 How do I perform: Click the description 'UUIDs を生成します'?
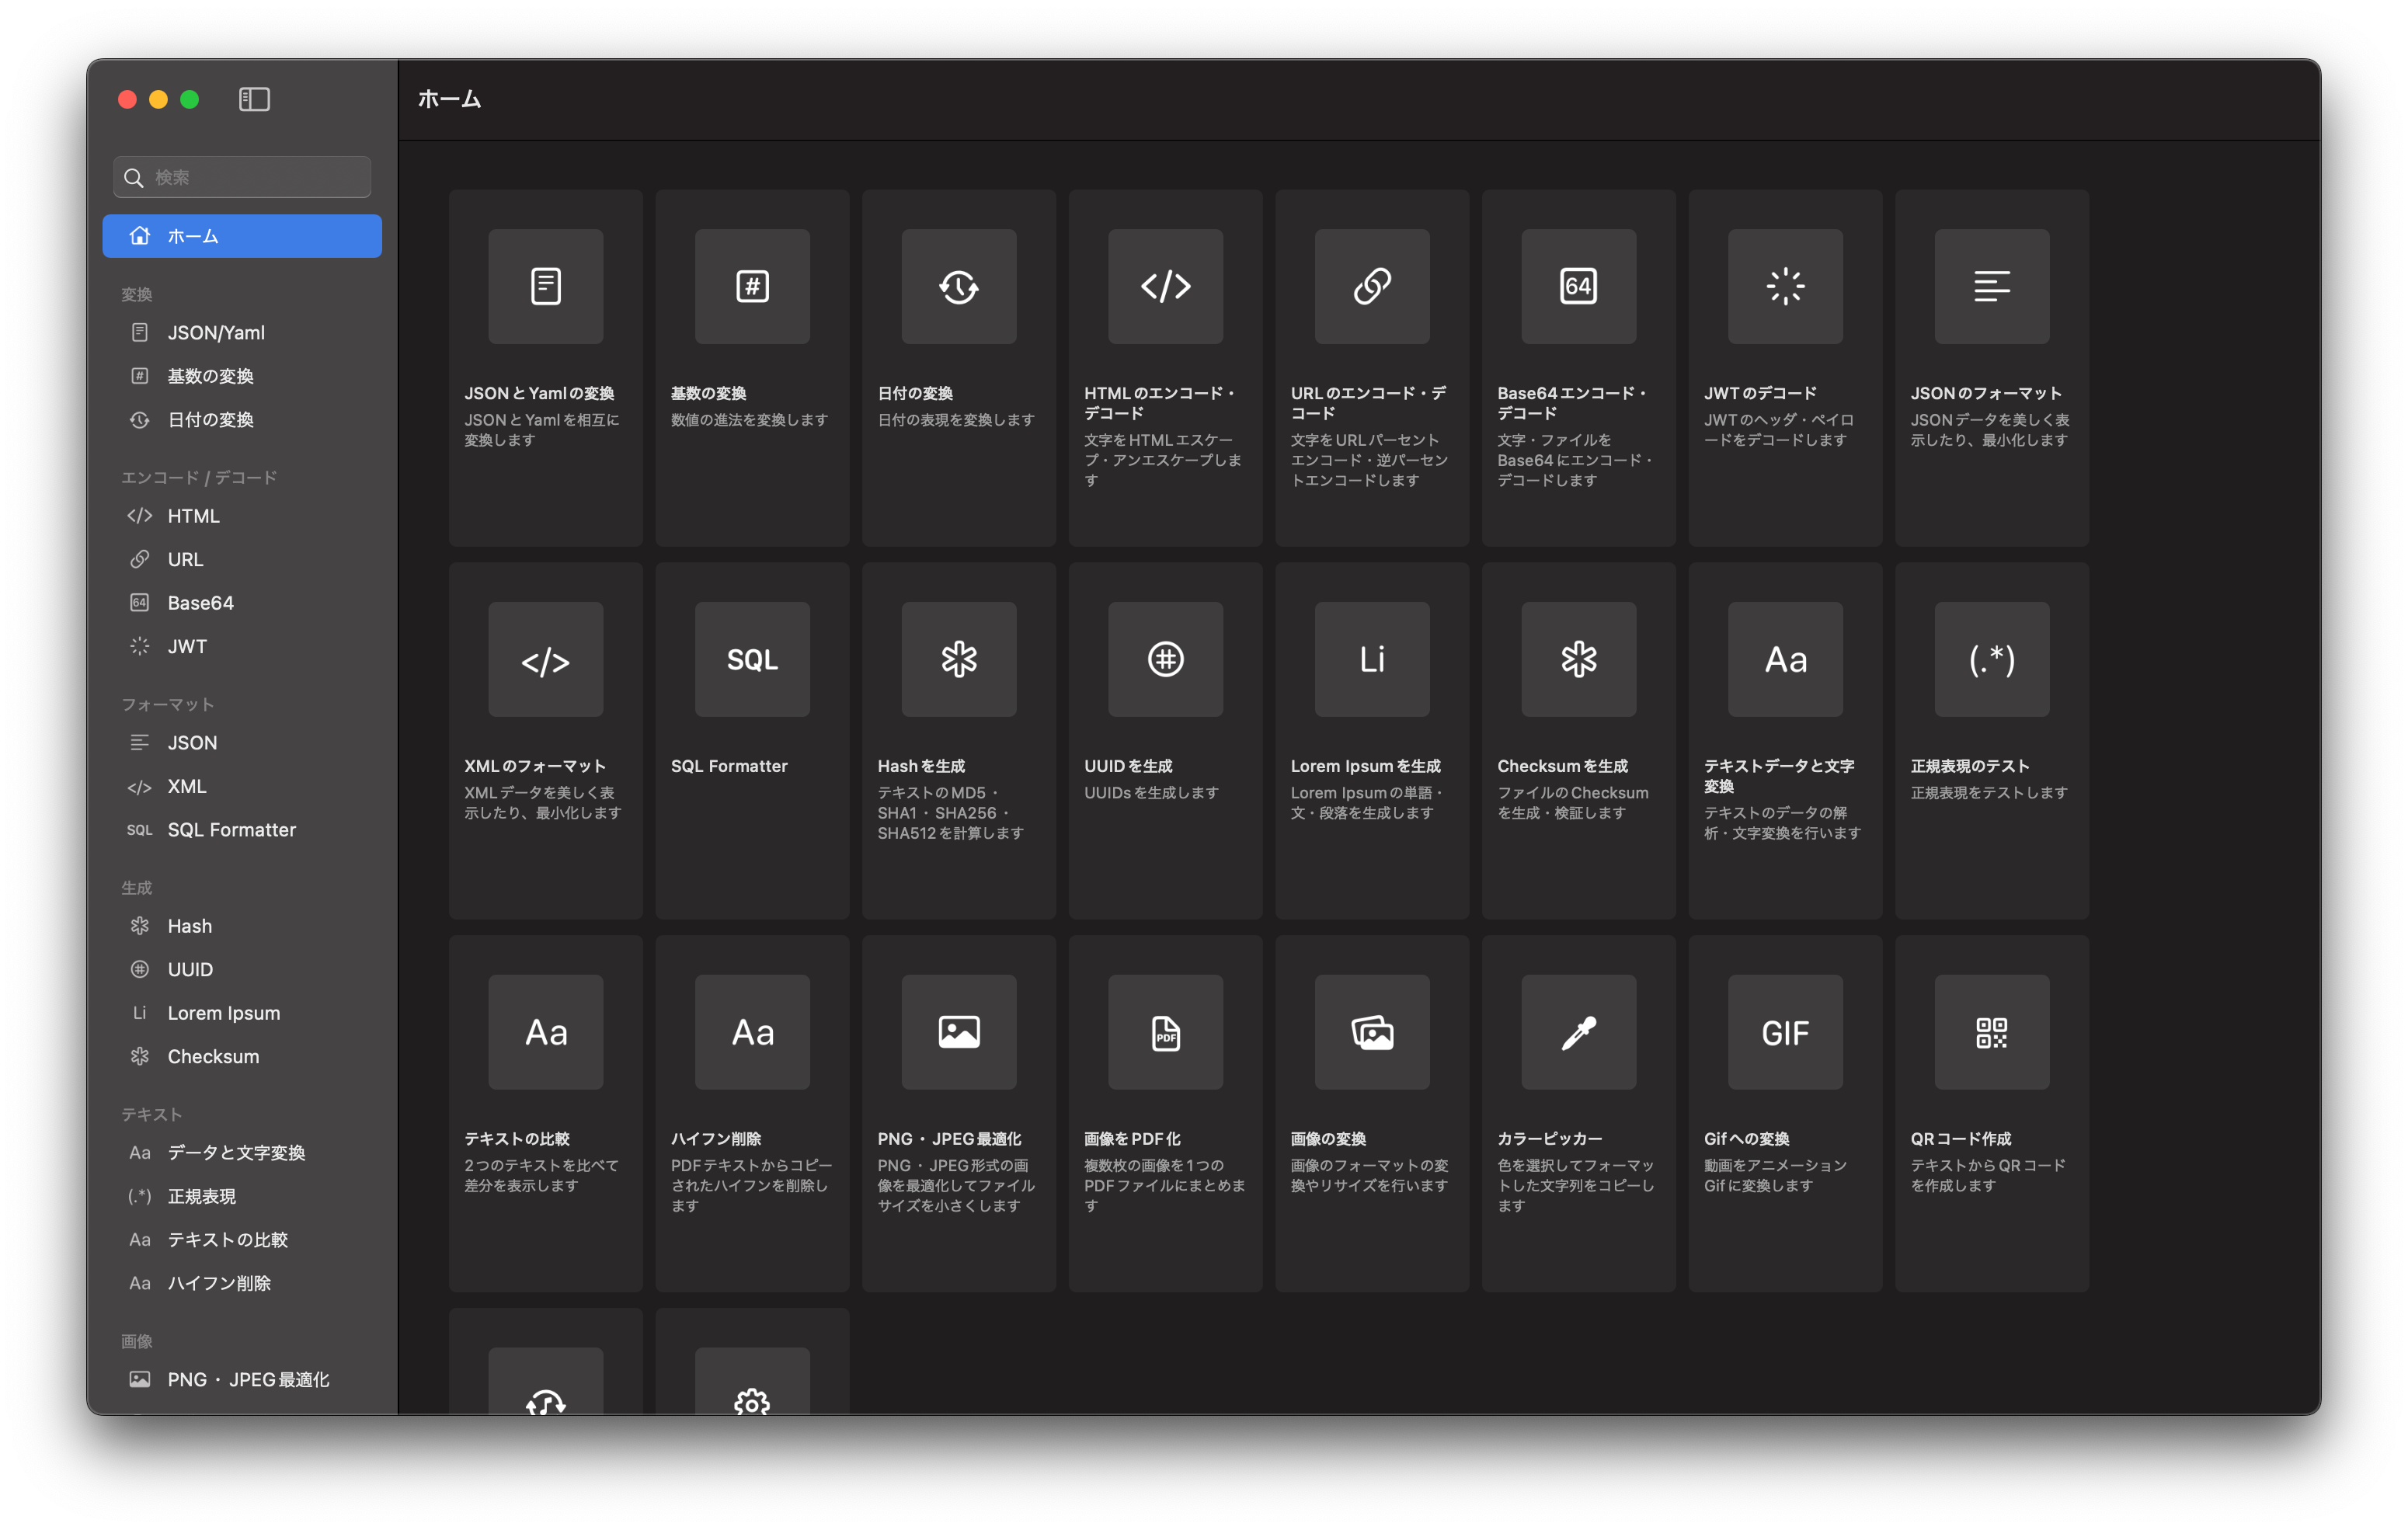point(1151,793)
